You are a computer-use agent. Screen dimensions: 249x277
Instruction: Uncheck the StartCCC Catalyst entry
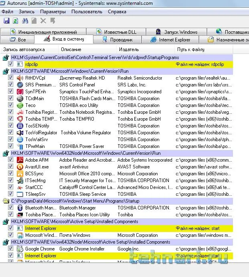pyautogui.click(x=11, y=187)
